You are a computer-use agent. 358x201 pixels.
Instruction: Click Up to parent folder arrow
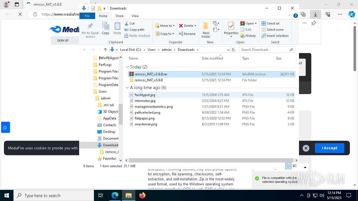point(105,50)
